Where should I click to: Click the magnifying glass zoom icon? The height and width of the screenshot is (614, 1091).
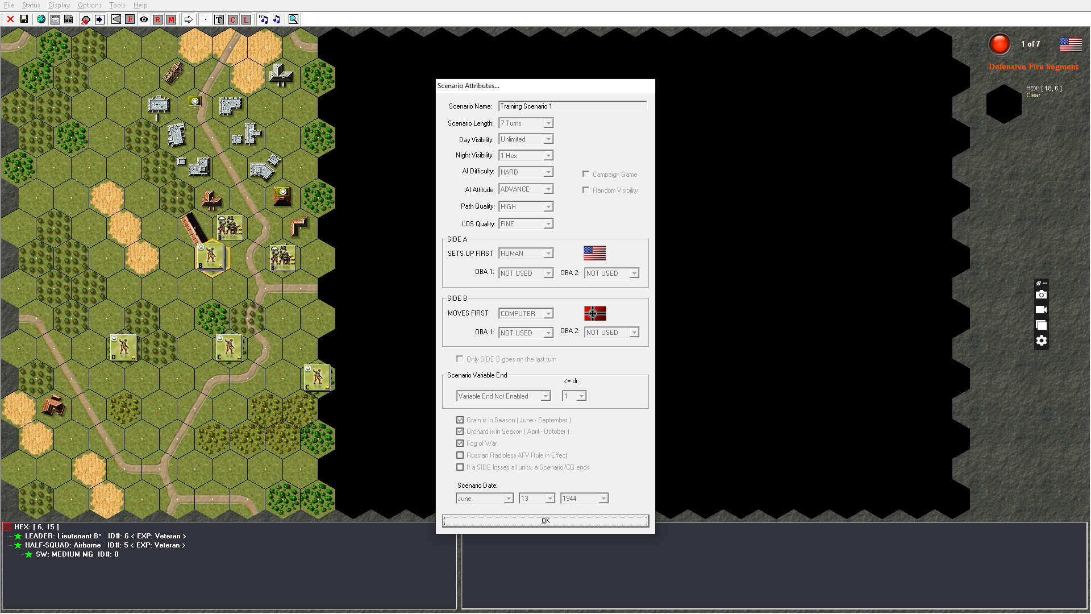pos(293,19)
